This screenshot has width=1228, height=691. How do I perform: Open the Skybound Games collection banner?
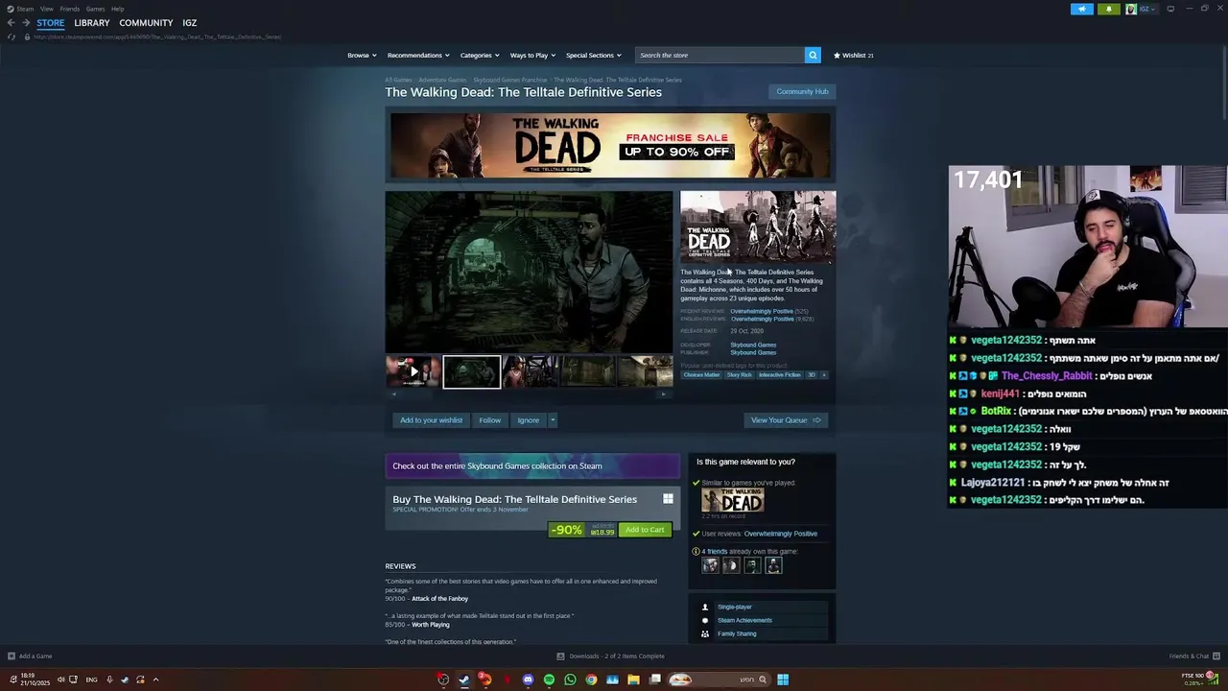532,466
